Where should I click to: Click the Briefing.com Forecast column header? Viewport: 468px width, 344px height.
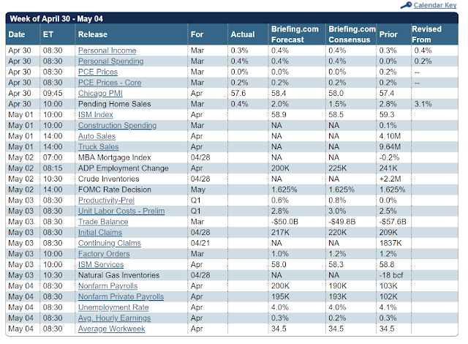(295, 34)
